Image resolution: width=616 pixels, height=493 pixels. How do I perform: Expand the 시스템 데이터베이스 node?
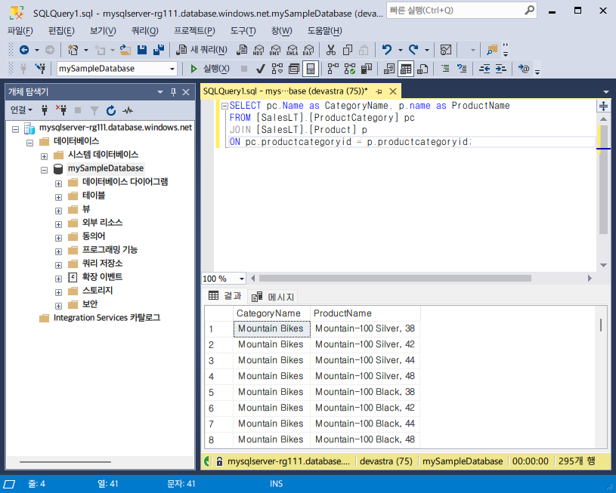[44, 156]
